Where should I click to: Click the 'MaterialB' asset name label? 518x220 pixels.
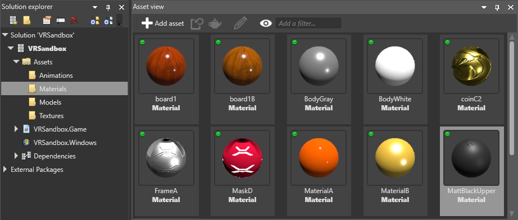click(395, 191)
